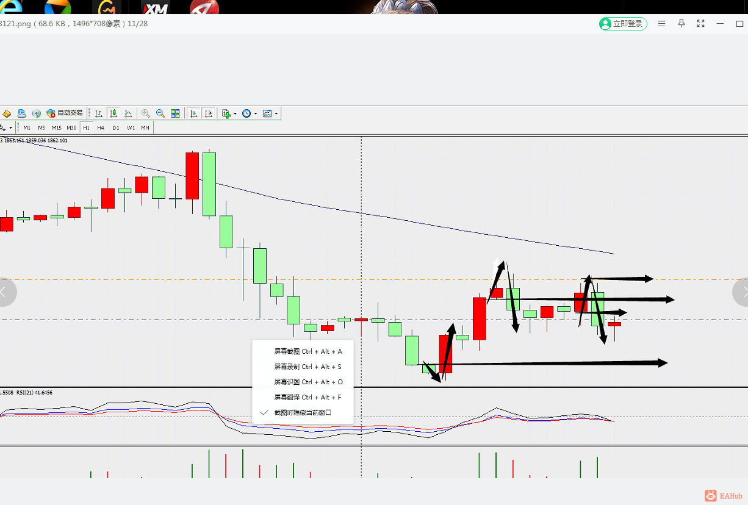
Task: Click the blue toolbar icon beside the new order icon
Action: coord(21,113)
